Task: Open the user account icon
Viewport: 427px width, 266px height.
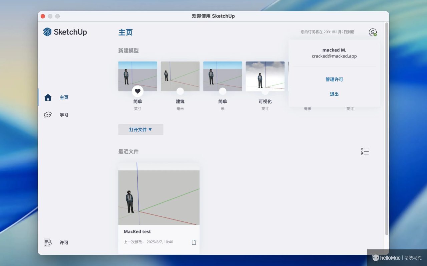Action: (373, 32)
